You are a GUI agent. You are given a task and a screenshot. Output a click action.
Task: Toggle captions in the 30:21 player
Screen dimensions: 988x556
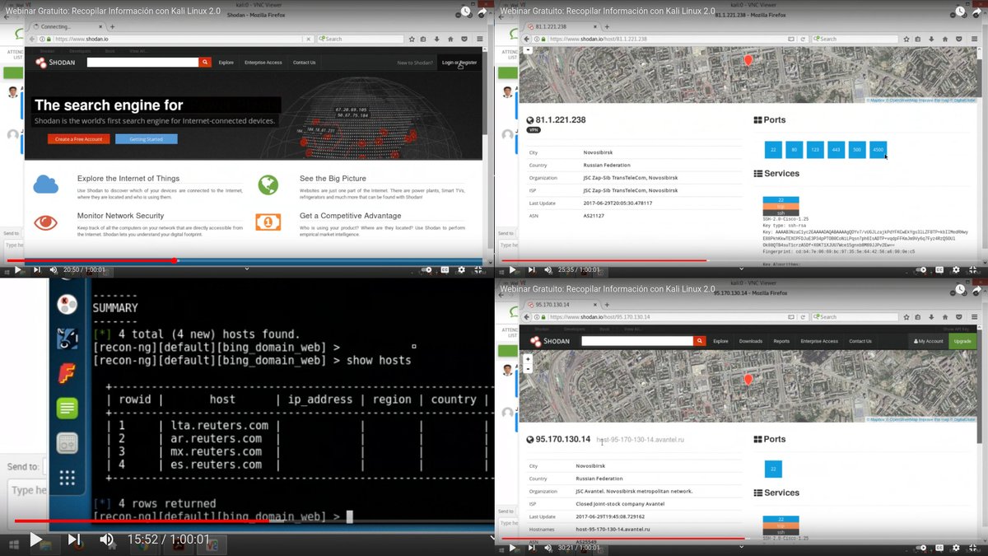[939, 547]
